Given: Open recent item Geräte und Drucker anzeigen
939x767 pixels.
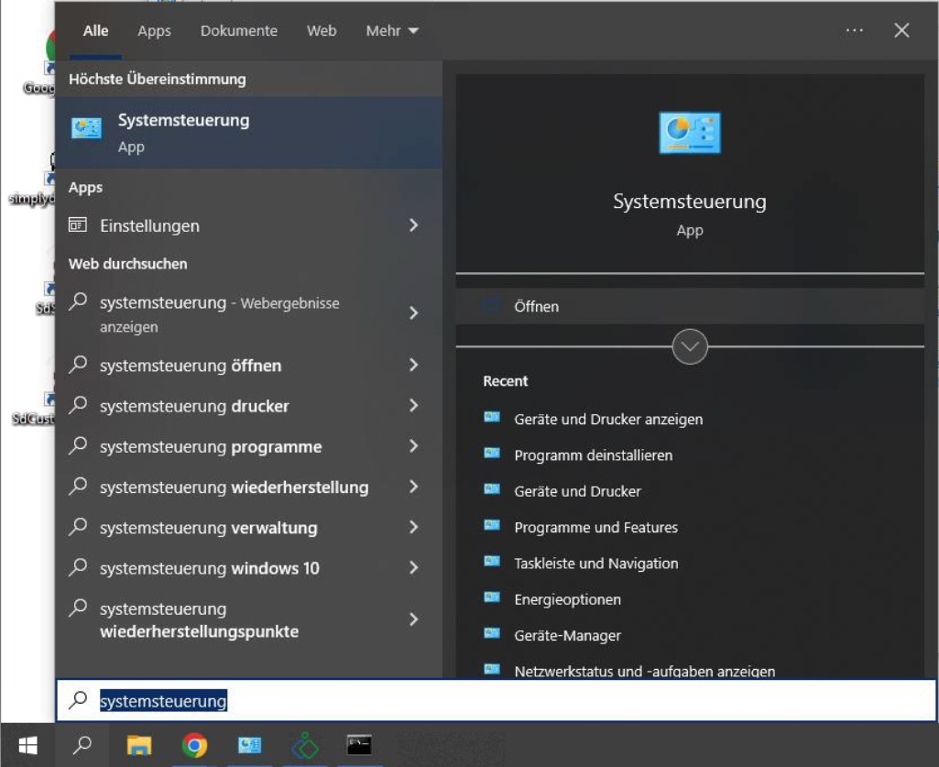Looking at the screenshot, I should click(608, 419).
